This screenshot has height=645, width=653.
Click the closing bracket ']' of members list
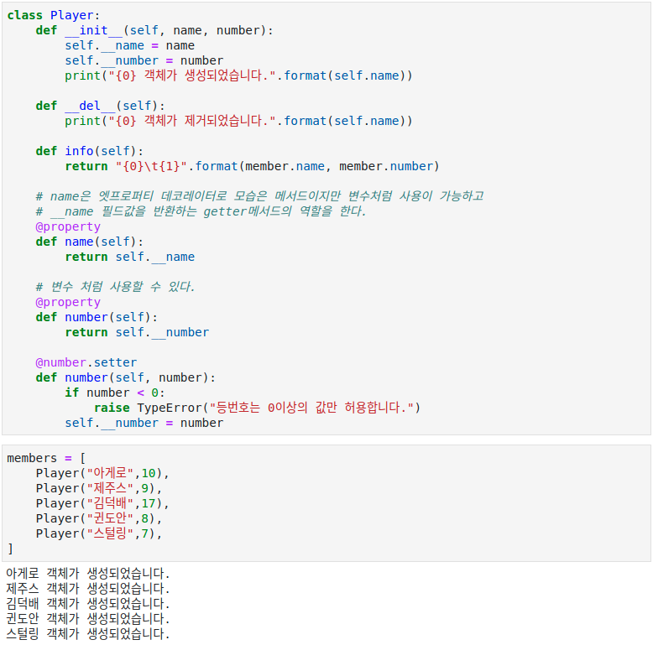coord(10,549)
